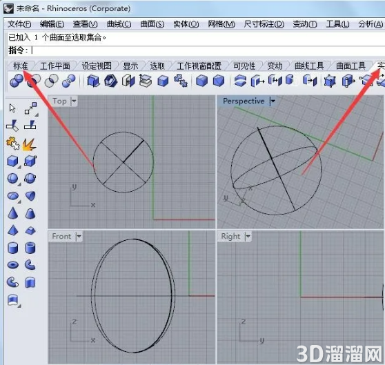This screenshot has height=365, width=385.
Task: Select the Boolean union spheres icon
Action: (x=16, y=81)
